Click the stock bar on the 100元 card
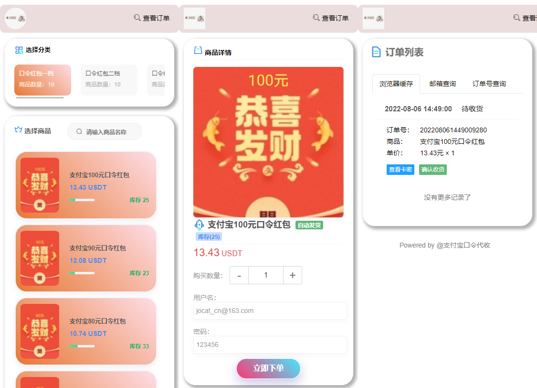537x388 pixels. tap(82, 200)
